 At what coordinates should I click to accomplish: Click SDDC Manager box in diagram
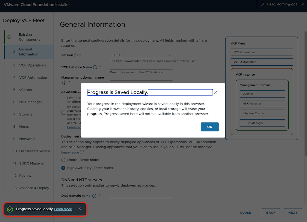pyautogui.click(x=262, y=123)
